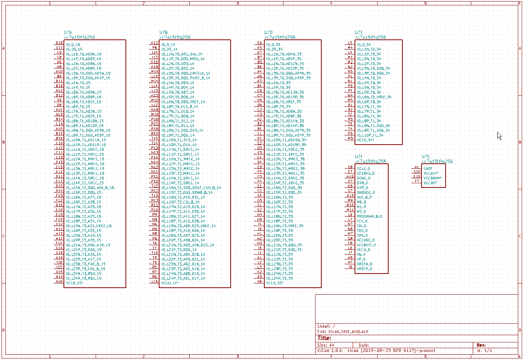The height and width of the screenshot is (360, 524).
Task: Click the PROGRAM_B_0 pin
Action: [x=369, y=217]
